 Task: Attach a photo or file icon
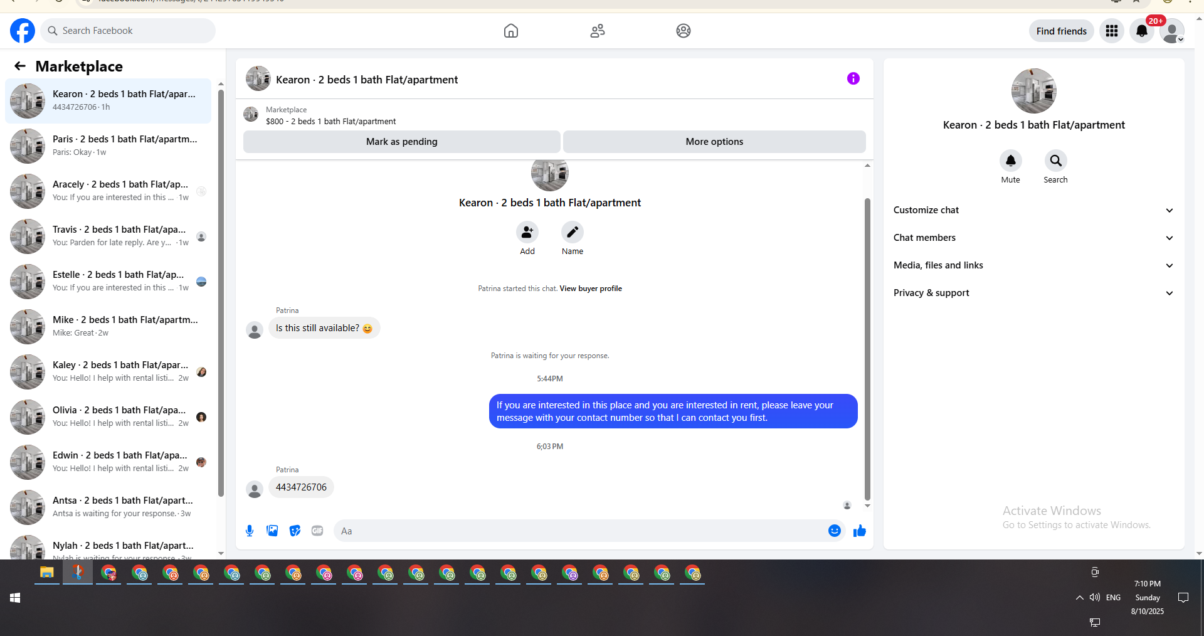(x=272, y=531)
